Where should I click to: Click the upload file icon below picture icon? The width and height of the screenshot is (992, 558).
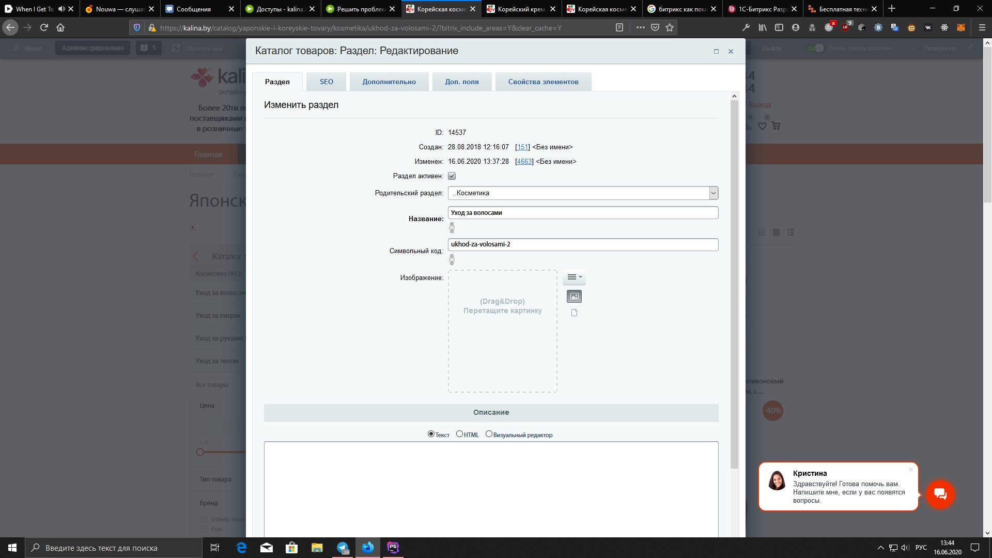[574, 313]
